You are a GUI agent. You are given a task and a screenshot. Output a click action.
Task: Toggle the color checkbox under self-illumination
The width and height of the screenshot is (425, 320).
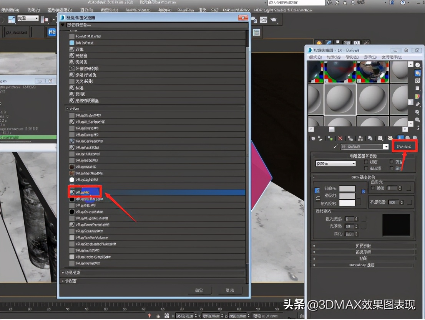click(x=373, y=188)
